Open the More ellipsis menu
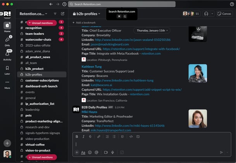 tap(7, 82)
